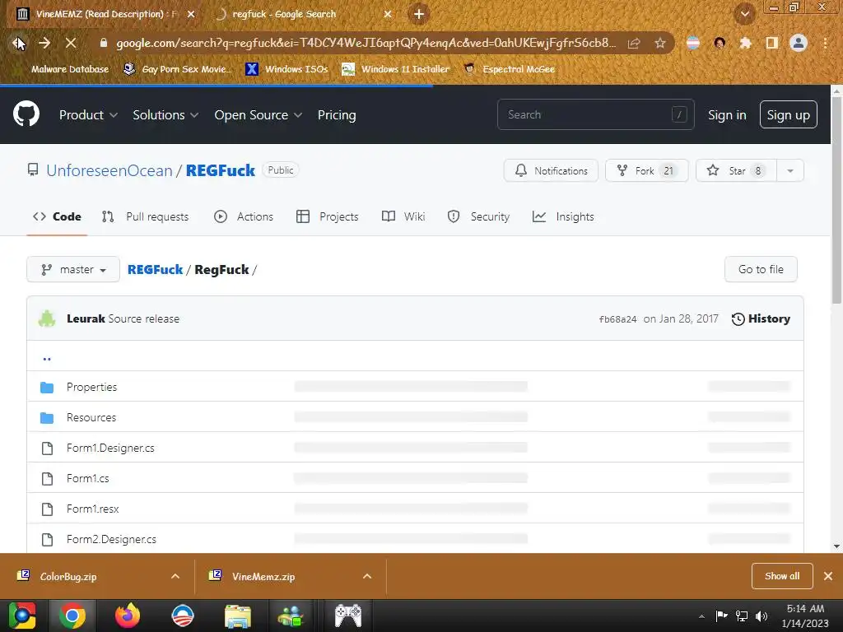Open the Chrome extensions puzzle icon

pos(746,43)
